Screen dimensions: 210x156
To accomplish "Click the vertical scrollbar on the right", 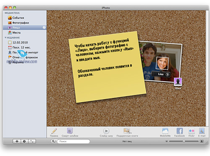I will tap(207, 68).
